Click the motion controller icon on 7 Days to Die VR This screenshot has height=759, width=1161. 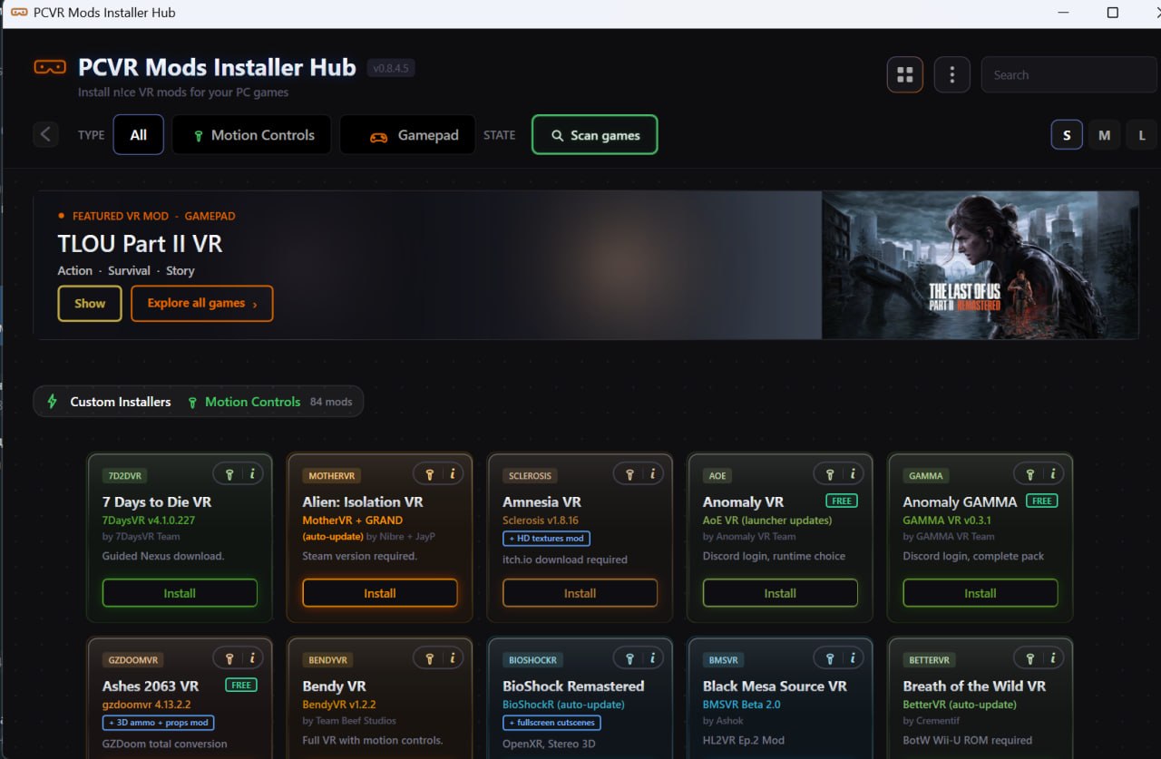[229, 473]
